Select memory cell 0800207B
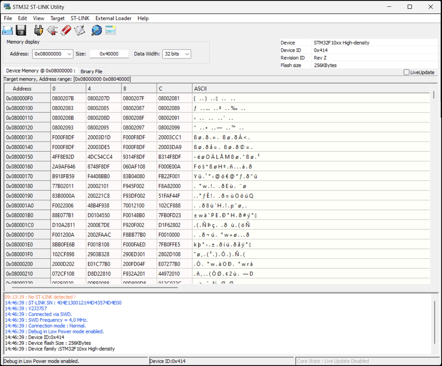The width and height of the screenshot is (442, 366). pyautogui.click(x=68, y=98)
